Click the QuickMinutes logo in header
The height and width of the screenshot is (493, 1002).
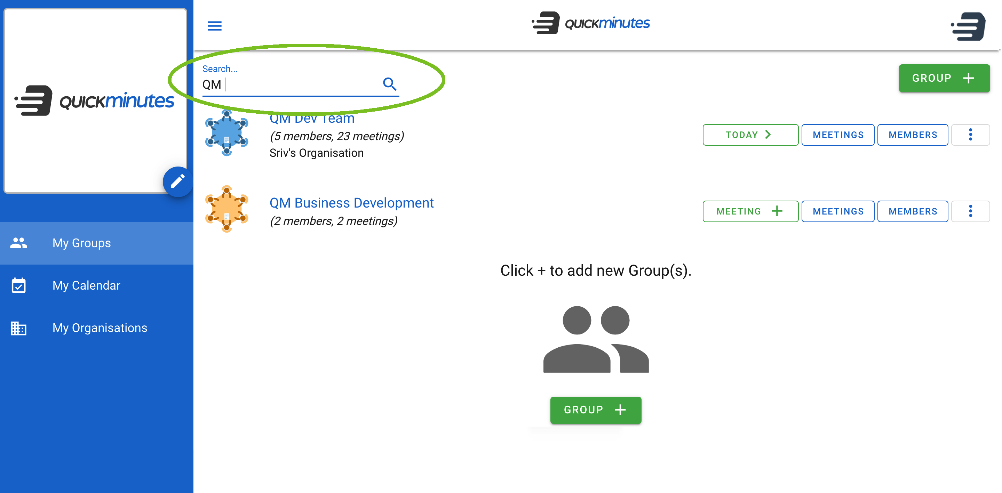590,23
